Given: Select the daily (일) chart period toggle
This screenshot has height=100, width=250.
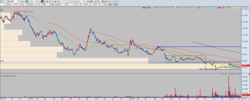Looking at the screenshot, I should pyautogui.click(x=42, y=2).
